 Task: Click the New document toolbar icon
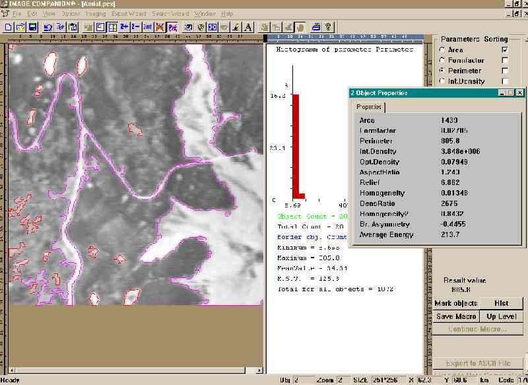(x=8, y=27)
